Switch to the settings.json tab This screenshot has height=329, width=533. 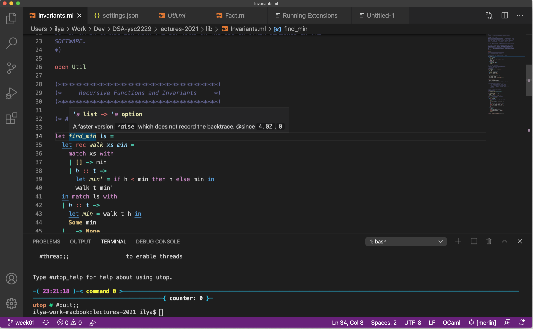coord(120,16)
